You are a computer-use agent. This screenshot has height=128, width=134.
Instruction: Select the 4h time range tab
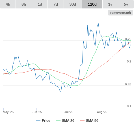pyautogui.click(x=8, y=4)
